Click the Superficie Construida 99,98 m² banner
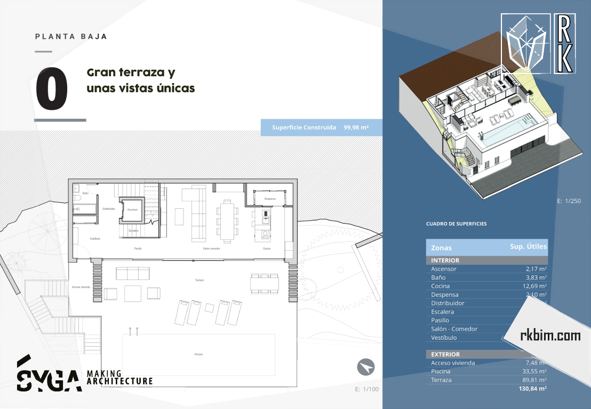The width and height of the screenshot is (591, 409). pos(321,128)
